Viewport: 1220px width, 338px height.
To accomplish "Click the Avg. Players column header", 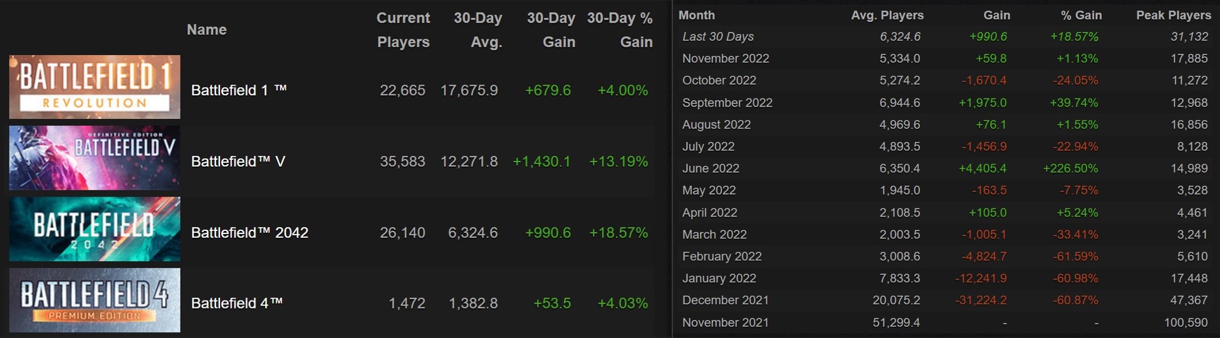I will click(x=887, y=15).
